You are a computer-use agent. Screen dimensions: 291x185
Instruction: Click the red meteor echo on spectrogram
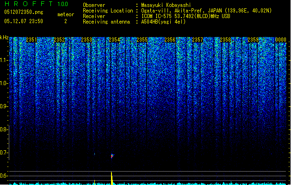[112, 156]
